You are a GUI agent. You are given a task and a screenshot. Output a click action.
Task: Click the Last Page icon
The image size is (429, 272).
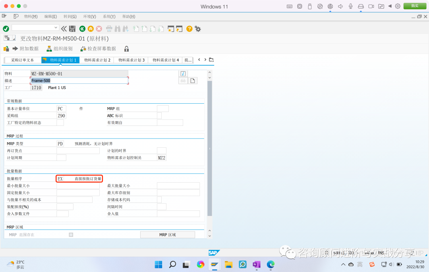click(x=161, y=29)
